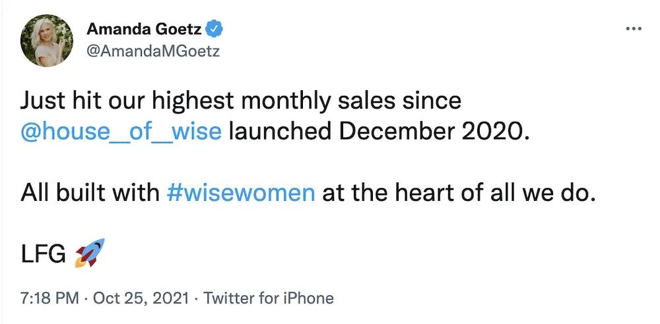Click the text 'All built with'
Viewport: 660px width, 324px height.
(x=89, y=192)
